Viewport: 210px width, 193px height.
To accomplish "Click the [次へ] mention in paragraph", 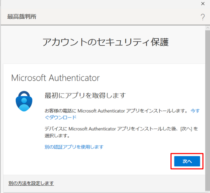I will [x=186, y=129].
